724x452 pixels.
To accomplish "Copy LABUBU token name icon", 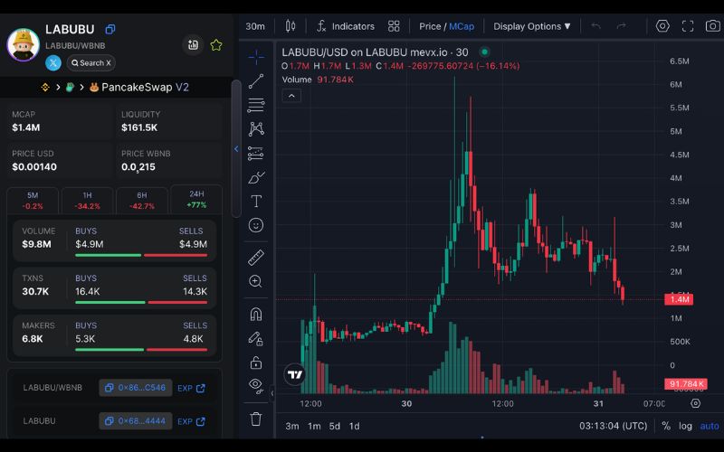I will click(x=110, y=29).
